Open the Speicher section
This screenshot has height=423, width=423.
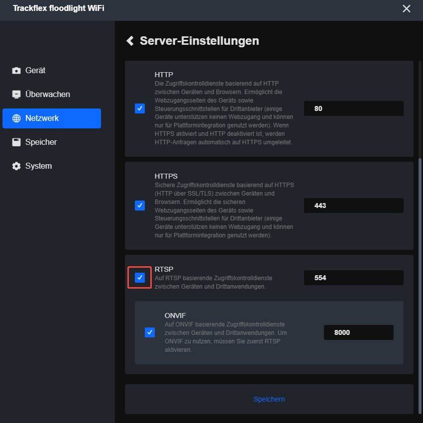click(x=52, y=142)
